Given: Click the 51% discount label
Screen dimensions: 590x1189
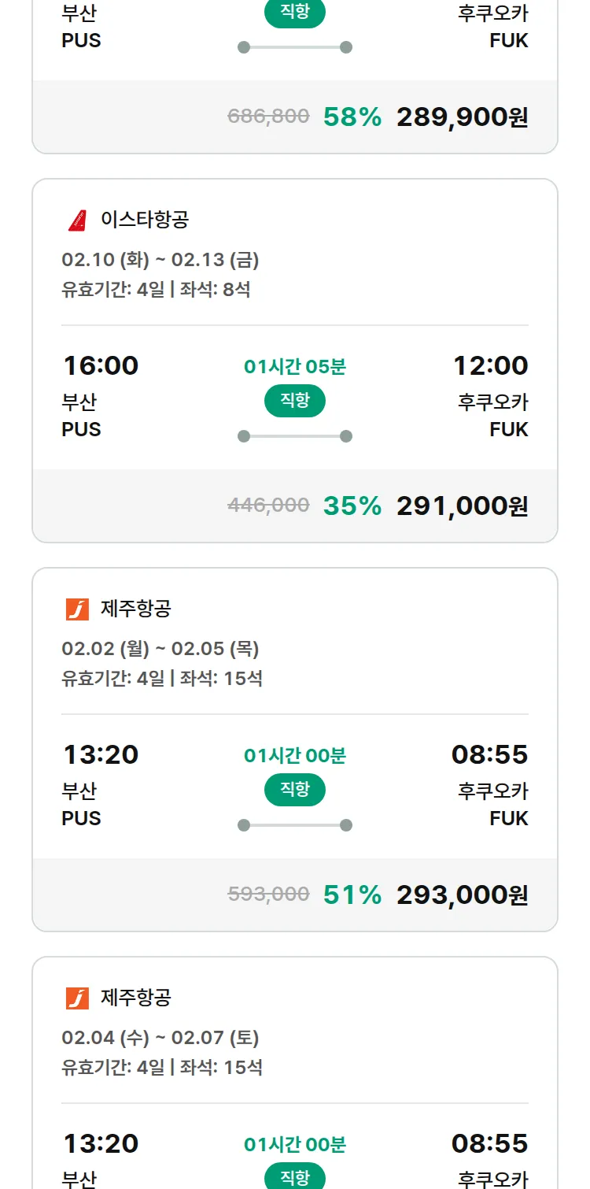Looking at the screenshot, I should (x=352, y=895).
